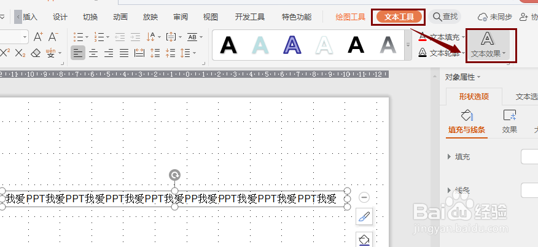Click decrease indent icon
The image size is (538, 247).
click(x=120, y=37)
